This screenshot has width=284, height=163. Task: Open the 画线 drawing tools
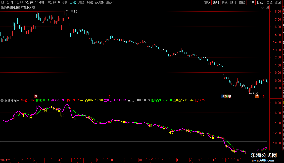click(x=242, y=2)
